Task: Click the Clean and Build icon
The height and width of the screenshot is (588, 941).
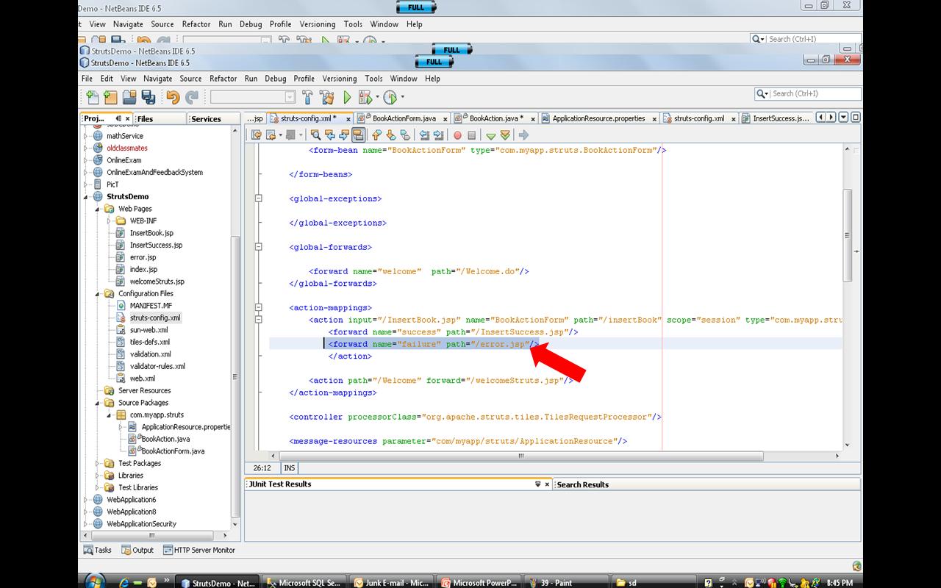Action: click(328, 96)
